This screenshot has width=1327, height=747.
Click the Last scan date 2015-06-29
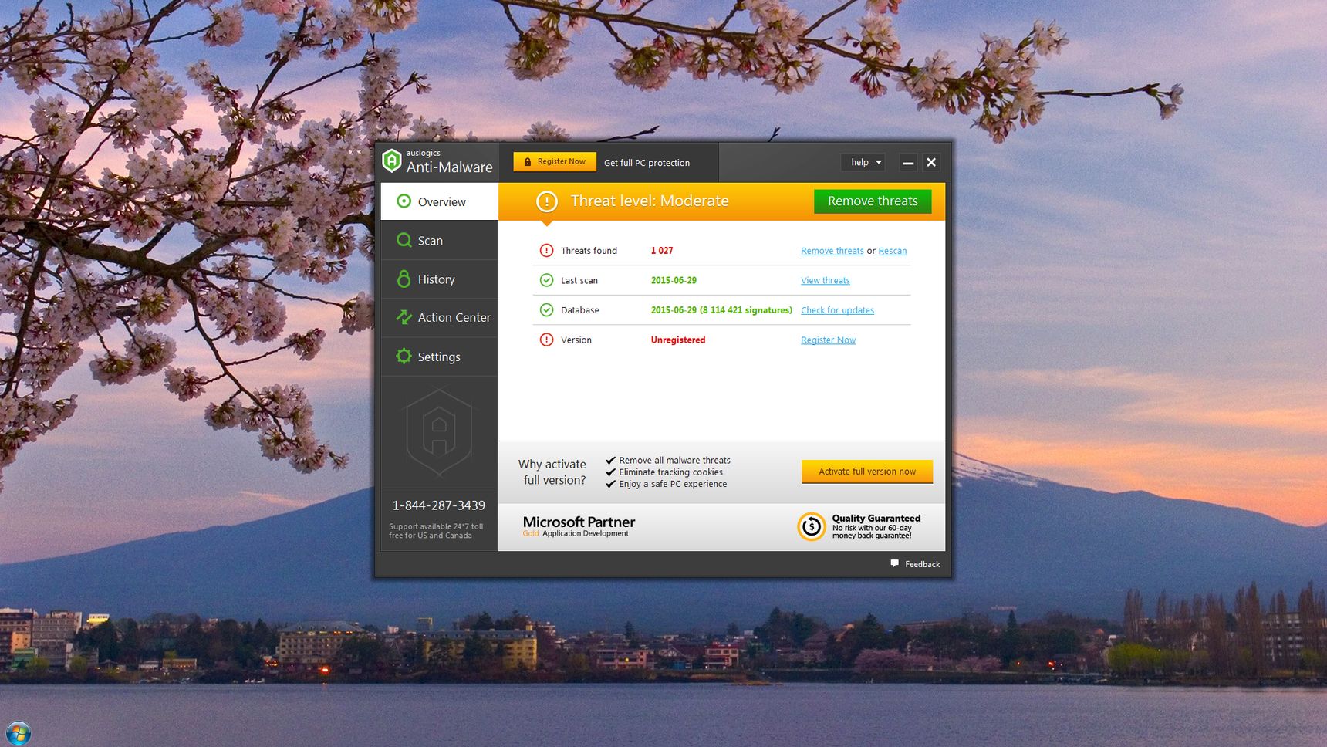coord(674,280)
